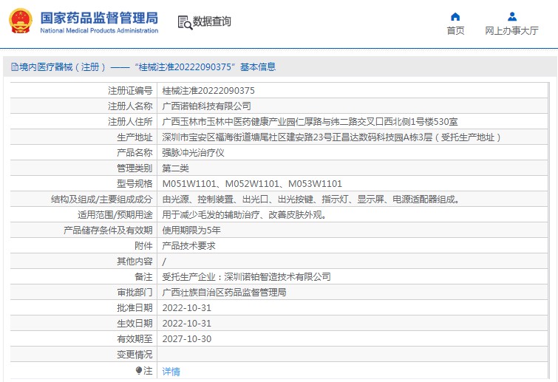Select 受托生产企业：深圳诺铂智造技术有限公司 remark
558x382 pixels.
tap(247, 277)
